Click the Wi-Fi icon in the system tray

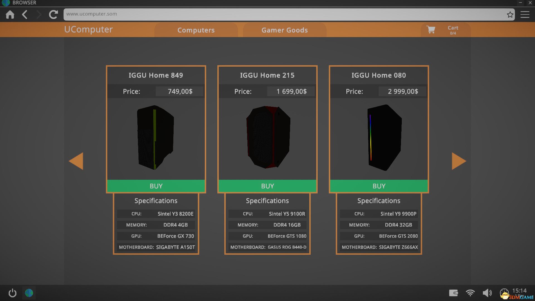470,293
